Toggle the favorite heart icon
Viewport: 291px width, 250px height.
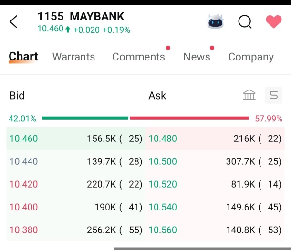click(274, 21)
